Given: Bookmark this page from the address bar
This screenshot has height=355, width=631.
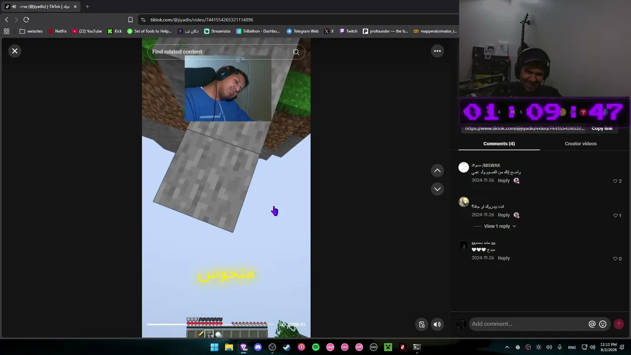Looking at the screenshot, I should tap(130, 20).
